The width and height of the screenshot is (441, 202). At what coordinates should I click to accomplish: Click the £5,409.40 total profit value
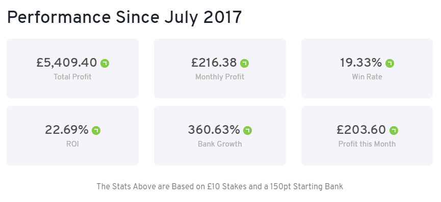click(x=67, y=63)
